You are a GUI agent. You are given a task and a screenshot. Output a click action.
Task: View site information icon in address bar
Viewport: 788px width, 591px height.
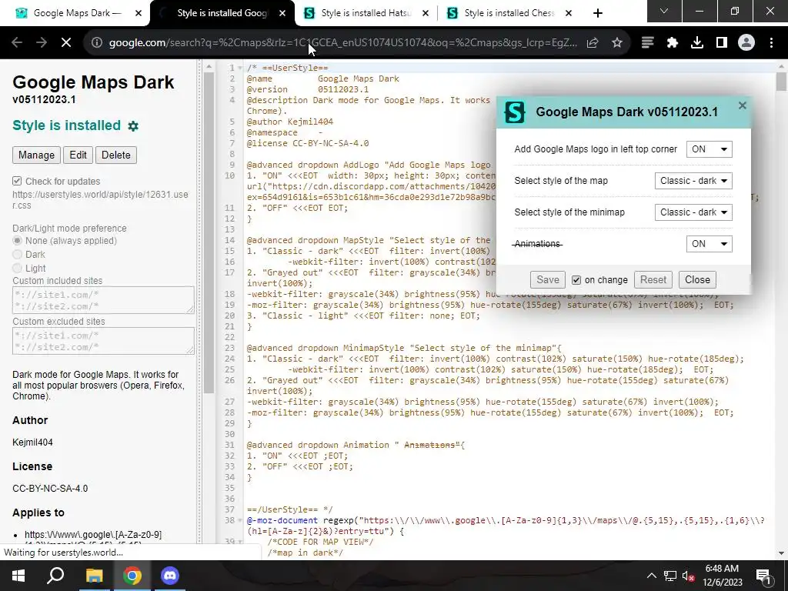point(96,43)
